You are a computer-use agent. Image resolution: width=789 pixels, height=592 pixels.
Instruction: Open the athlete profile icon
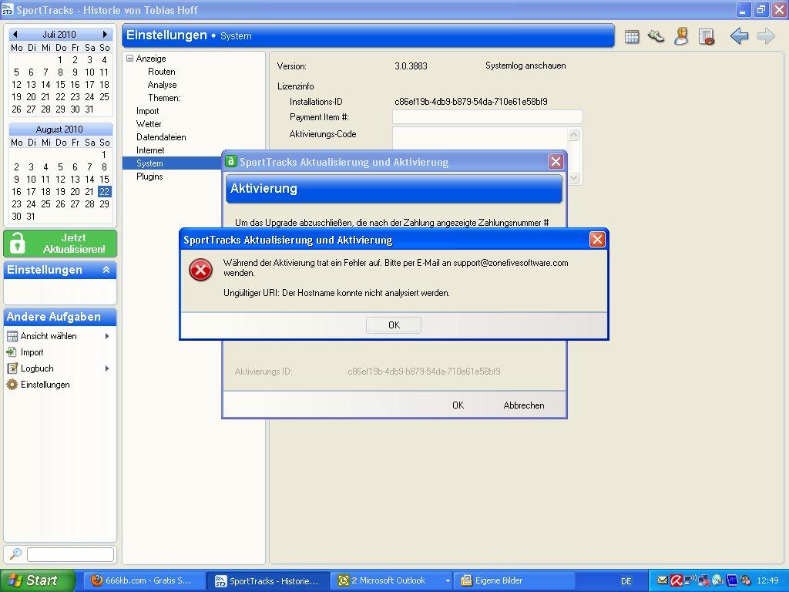point(681,36)
